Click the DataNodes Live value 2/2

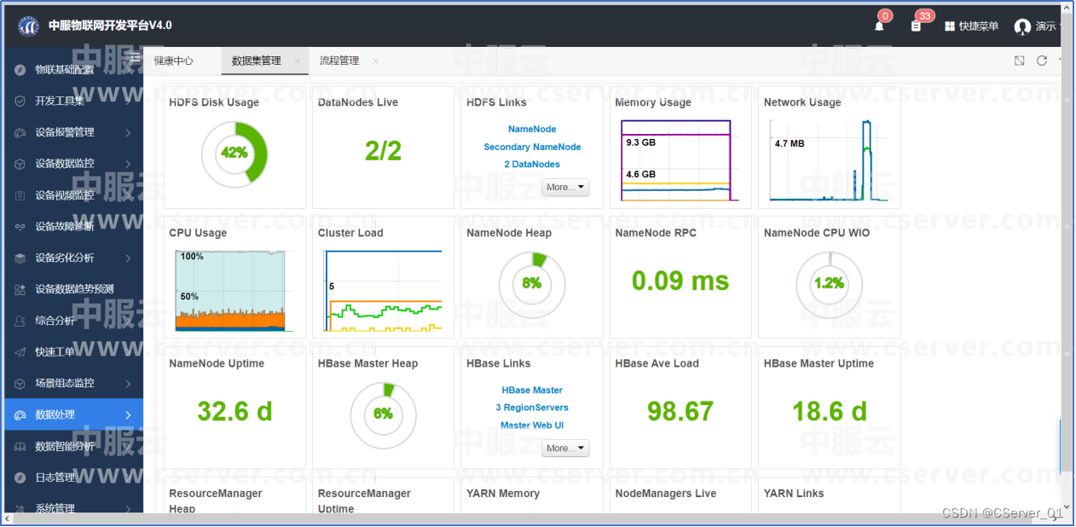(x=383, y=151)
